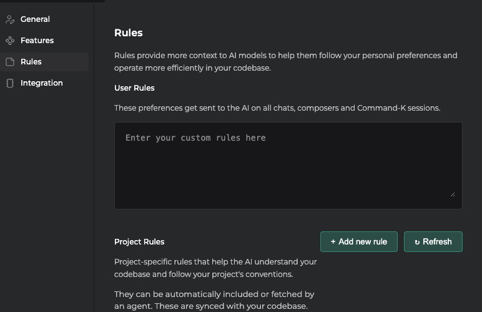Click the Project-specific rules description paragraph
This screenshot has height=312, width=482.
pos(215,268)
